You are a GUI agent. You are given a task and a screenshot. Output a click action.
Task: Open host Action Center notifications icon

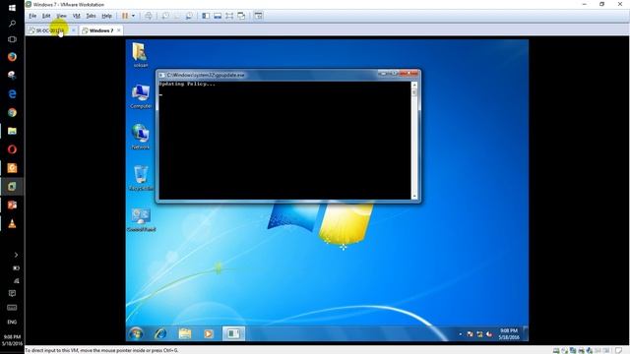[12, 293]
